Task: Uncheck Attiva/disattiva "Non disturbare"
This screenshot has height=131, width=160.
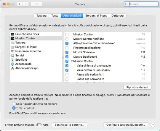Action: point(67,43)
